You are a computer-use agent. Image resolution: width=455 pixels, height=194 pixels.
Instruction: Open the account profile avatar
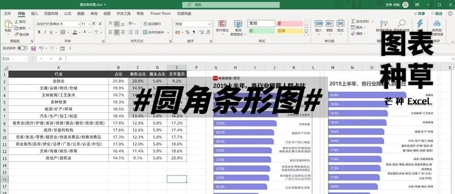tap(406, 5)
